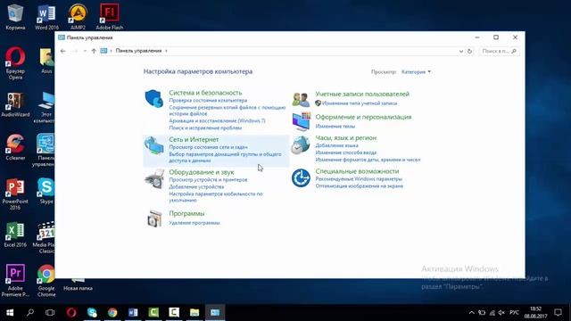Click Архивация и восстановление (Windows 7) link
Image resolution: width=571 pixels, height=321 pixels.
coord(217,121)
